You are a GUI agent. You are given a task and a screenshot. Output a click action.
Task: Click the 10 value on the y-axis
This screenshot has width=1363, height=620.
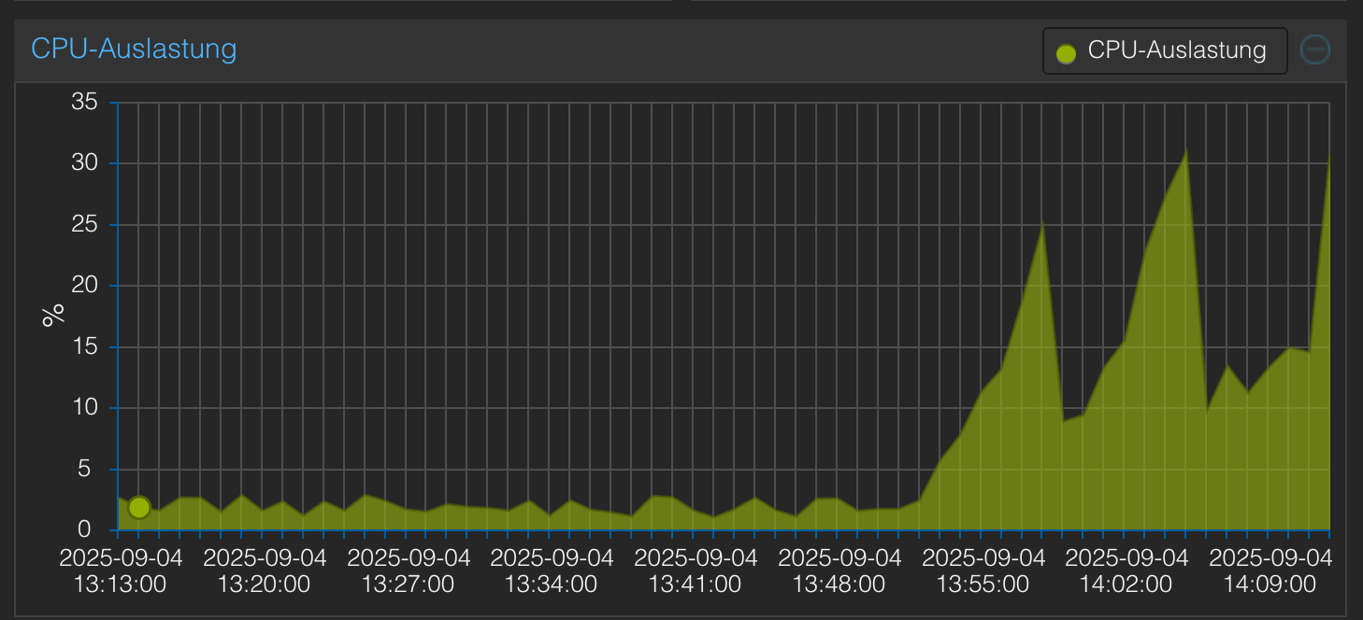85,408
